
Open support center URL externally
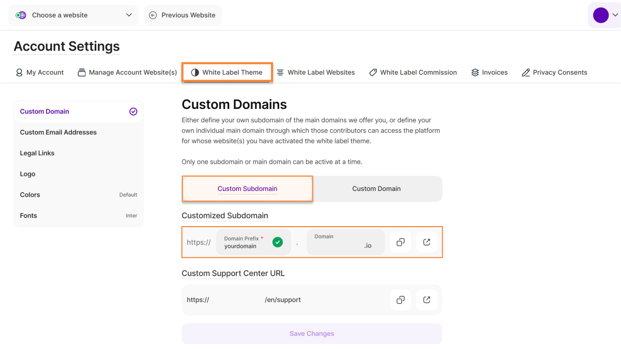[x=427, y=300]
